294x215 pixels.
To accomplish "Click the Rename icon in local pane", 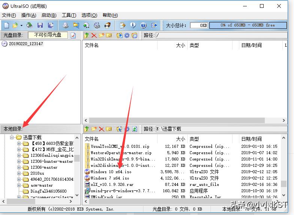I will click(x=109, y=129).
